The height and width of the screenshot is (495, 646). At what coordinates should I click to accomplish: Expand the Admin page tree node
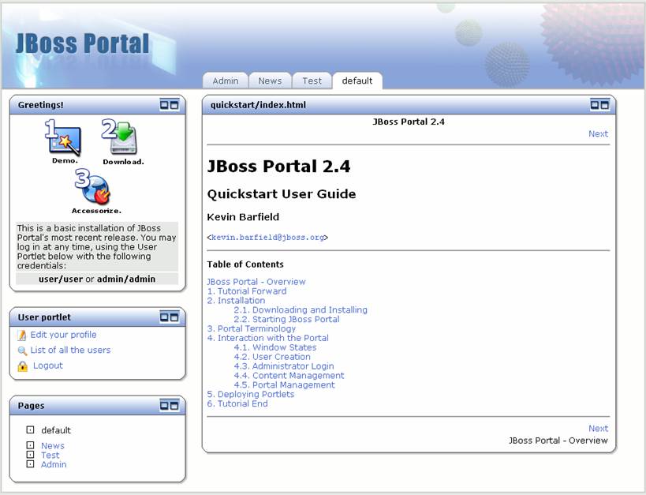tap(30, 464)
